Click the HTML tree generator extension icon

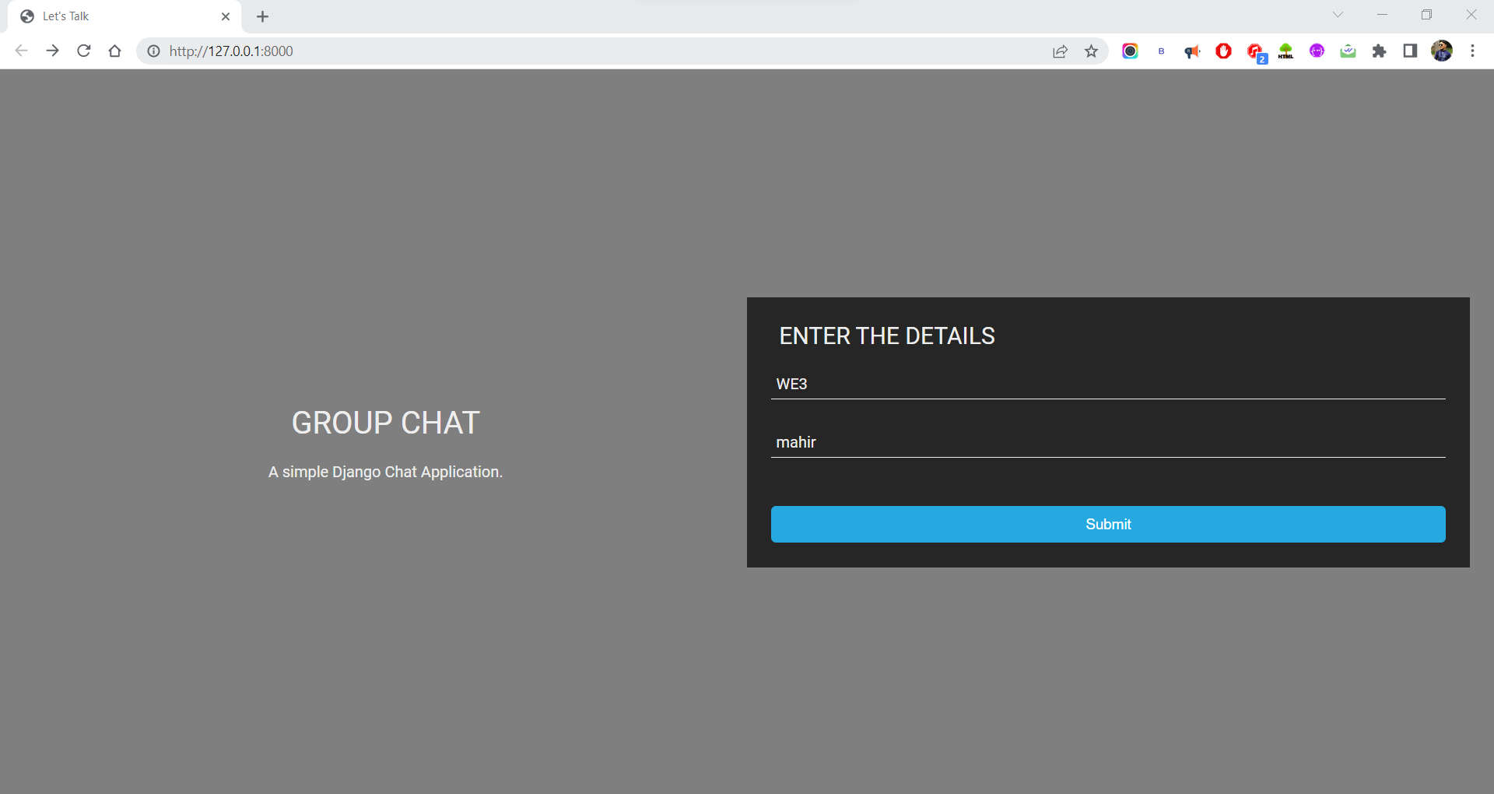pos(1285,51)
